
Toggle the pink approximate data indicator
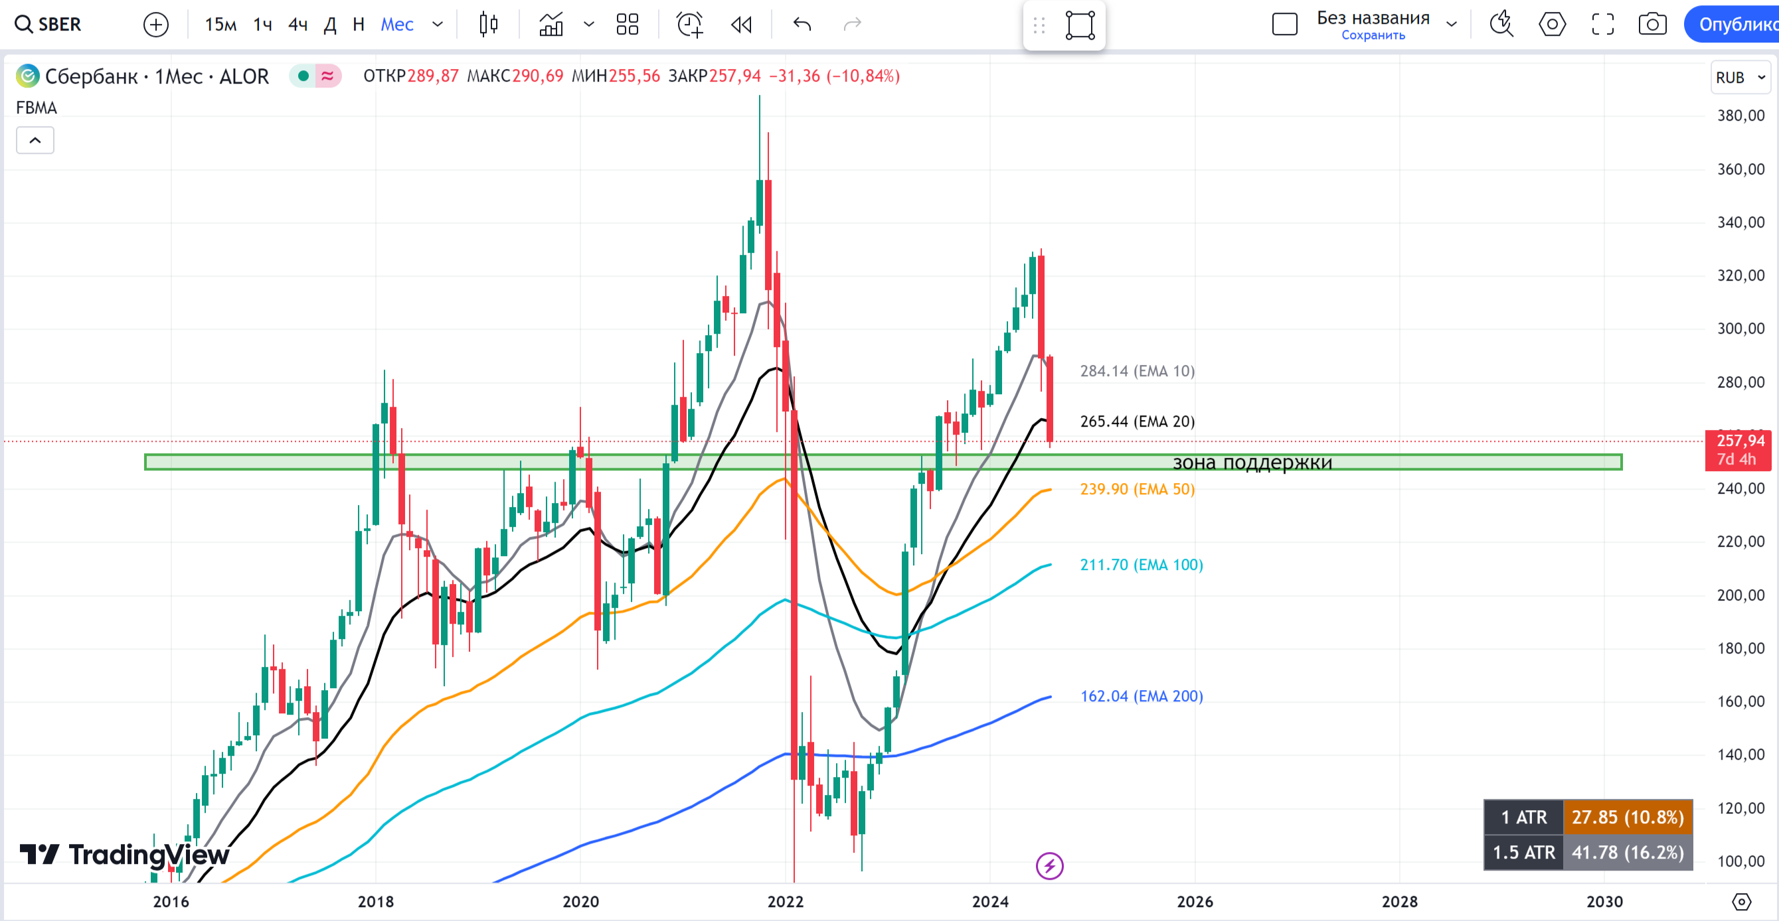click(328, 76)
